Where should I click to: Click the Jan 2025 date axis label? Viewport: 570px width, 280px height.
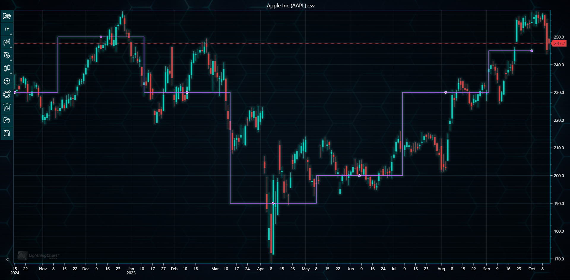pos(131,271)
